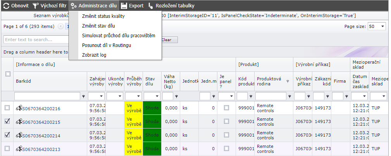Select 'Změnit status kvality' menu item

(103, 16)
